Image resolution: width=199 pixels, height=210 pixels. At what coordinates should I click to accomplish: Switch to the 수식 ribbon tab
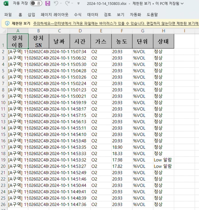coord(78,15)
